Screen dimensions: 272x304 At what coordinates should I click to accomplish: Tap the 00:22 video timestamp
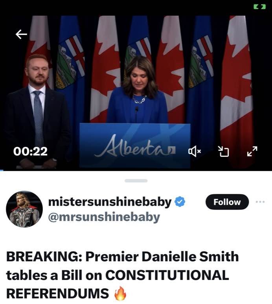coord(30,151)
